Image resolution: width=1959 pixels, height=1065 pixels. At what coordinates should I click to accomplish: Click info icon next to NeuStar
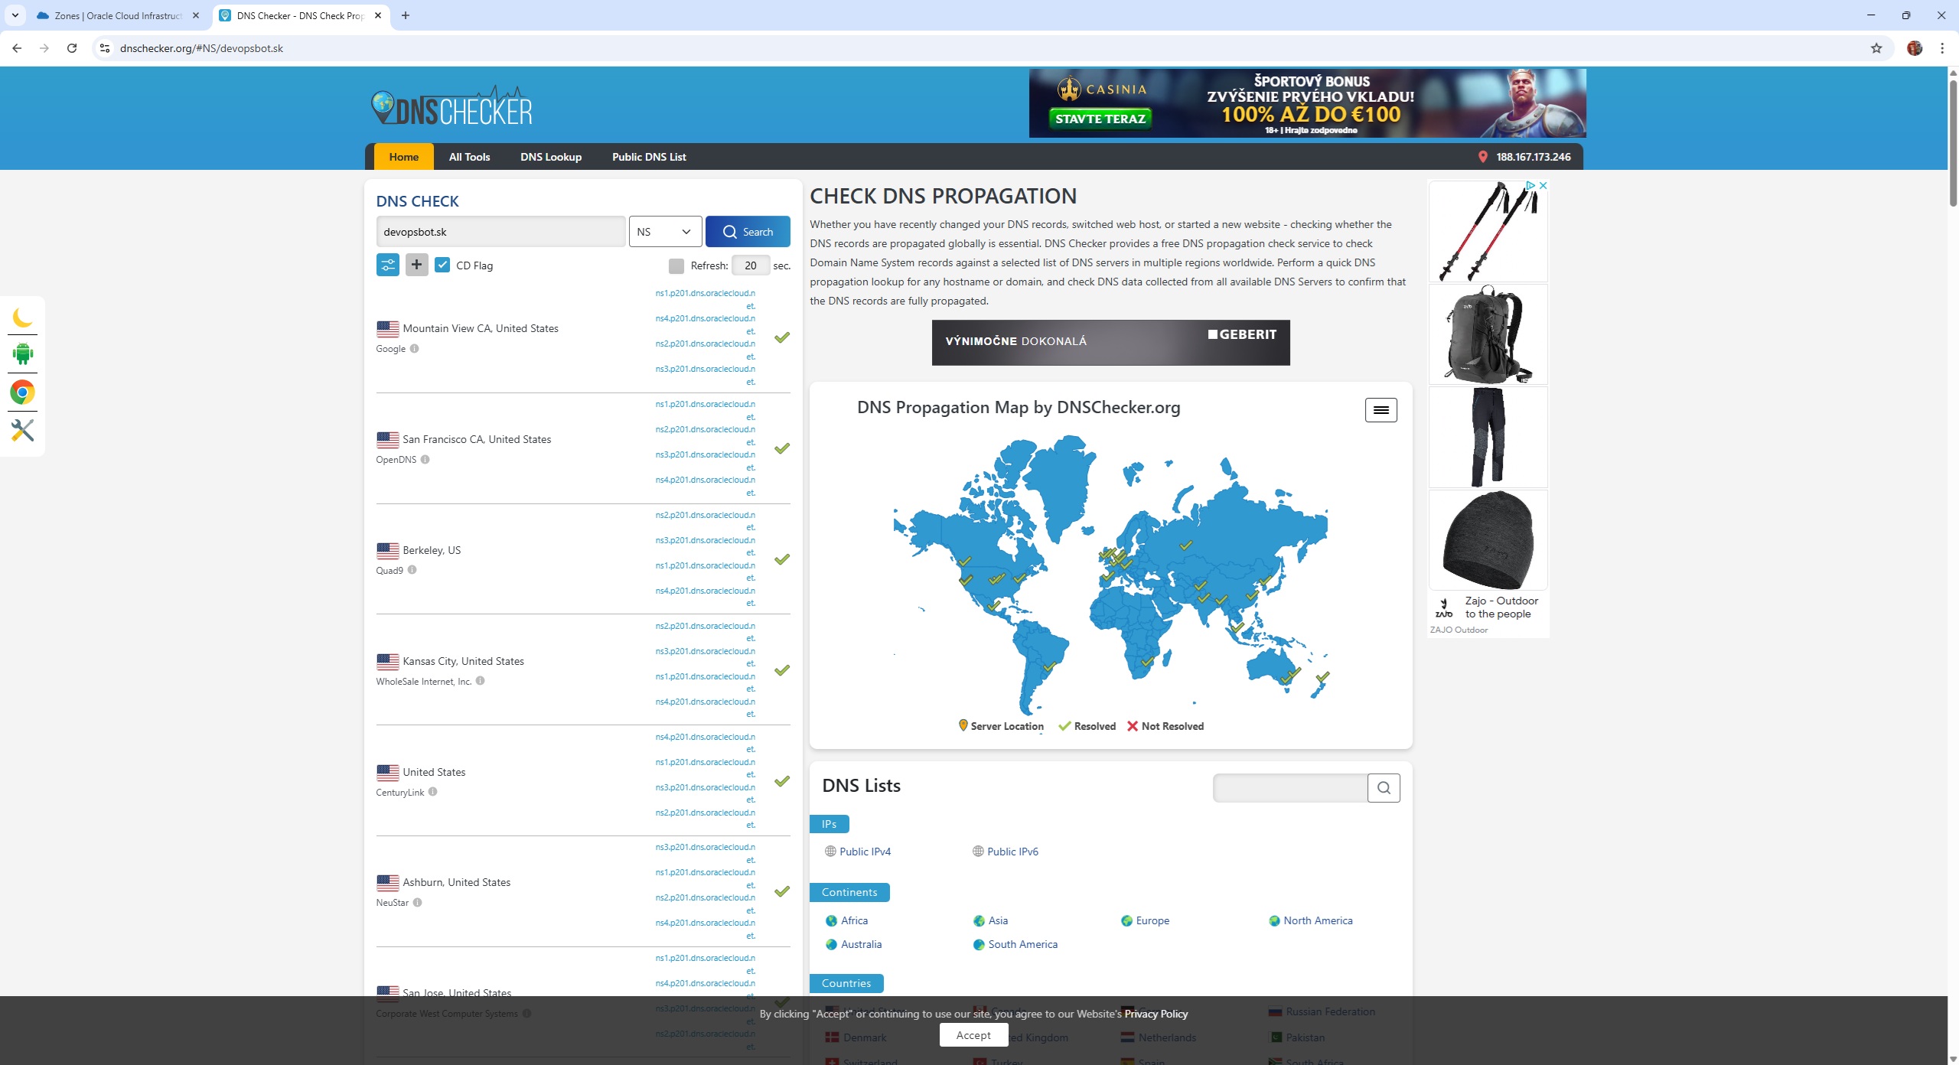point(417,903)
